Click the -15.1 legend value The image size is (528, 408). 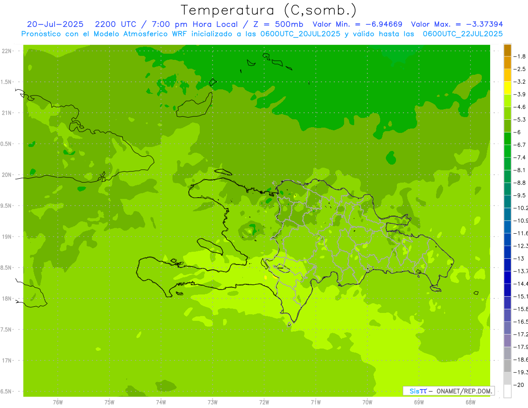click(x=521, y=296)
